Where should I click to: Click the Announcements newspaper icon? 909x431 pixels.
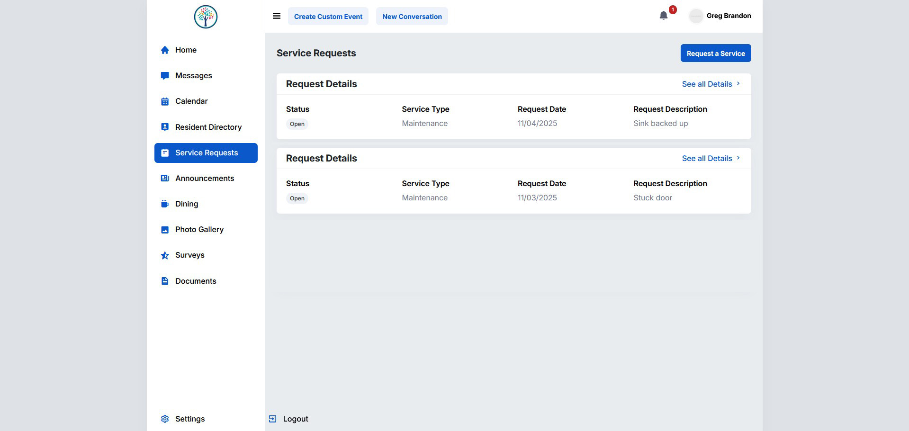(x=165, y=179)
